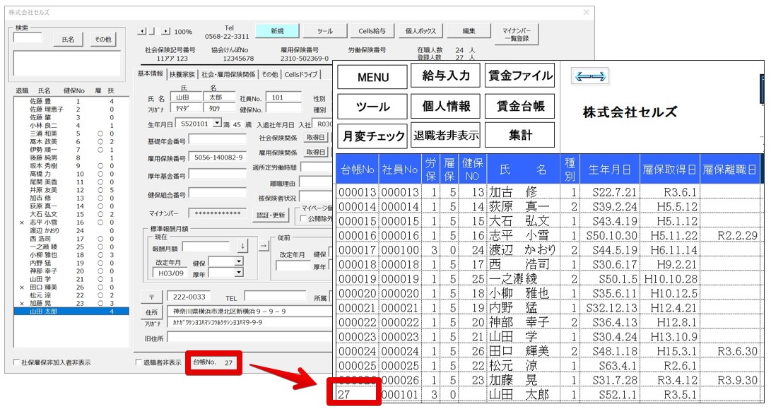Open the 健保 grade dropdown in 現在

tap(238, 262)
